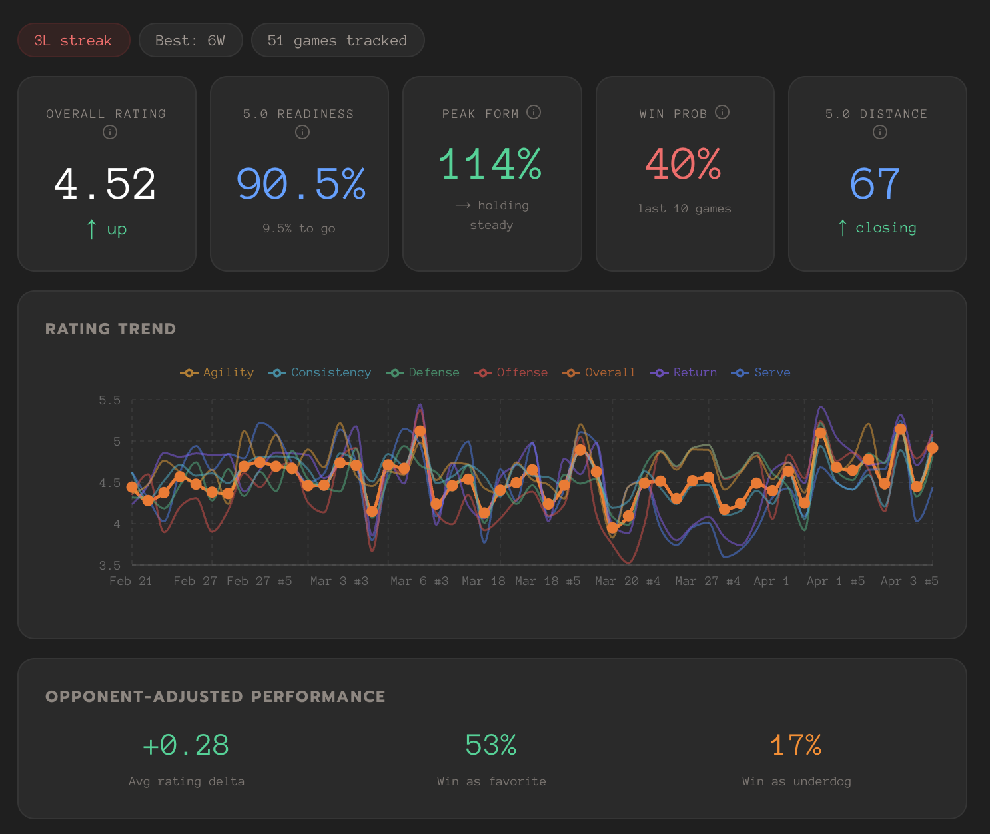Click the 3.5 y-axis label
This screenshot has height=834, width=990.
pos(110,566)
